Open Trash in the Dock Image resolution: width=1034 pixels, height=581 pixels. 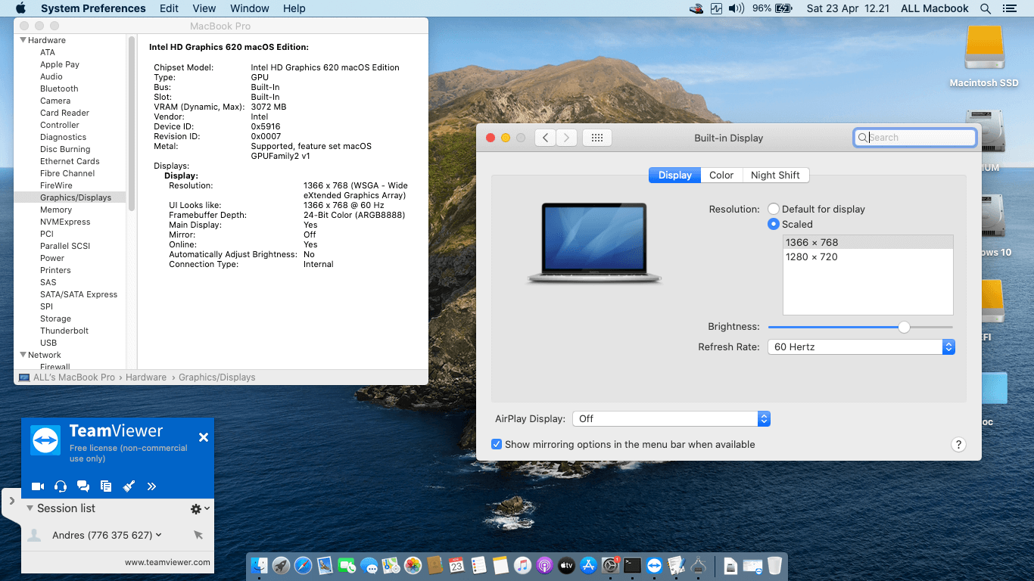pos(774,565)
